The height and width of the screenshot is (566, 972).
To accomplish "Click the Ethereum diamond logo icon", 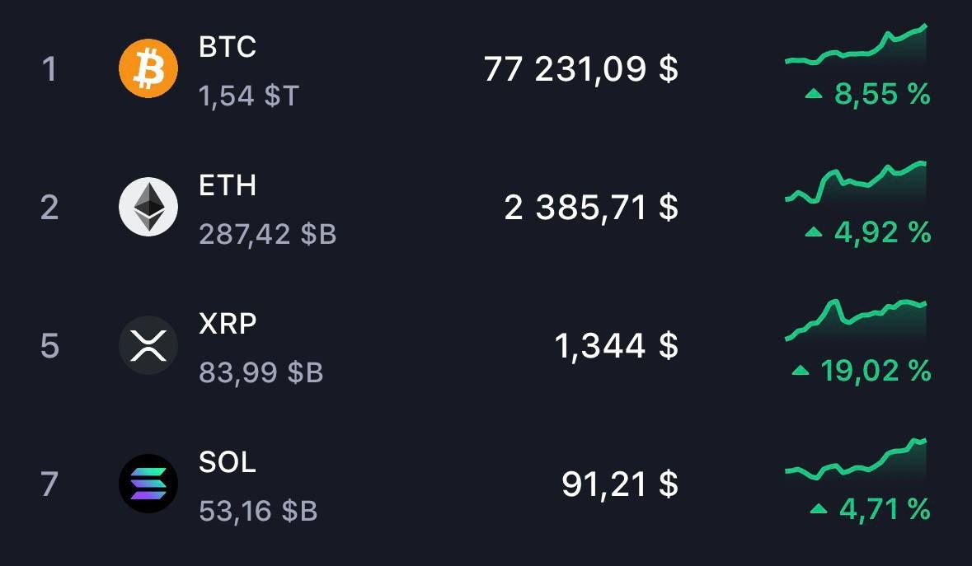I will pyautogui.click(x=148, y=207).
